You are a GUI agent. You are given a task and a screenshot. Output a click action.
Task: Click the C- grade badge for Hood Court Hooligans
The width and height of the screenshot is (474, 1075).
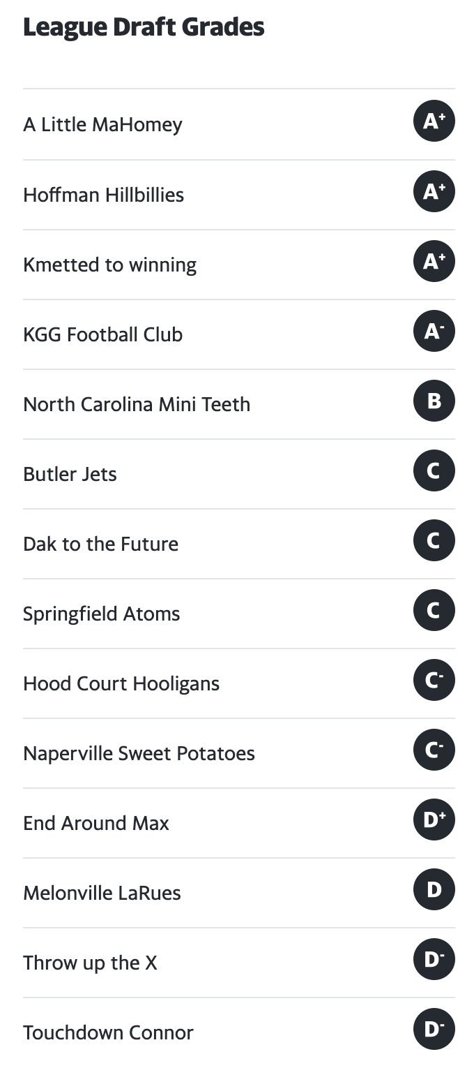[434, 680]
